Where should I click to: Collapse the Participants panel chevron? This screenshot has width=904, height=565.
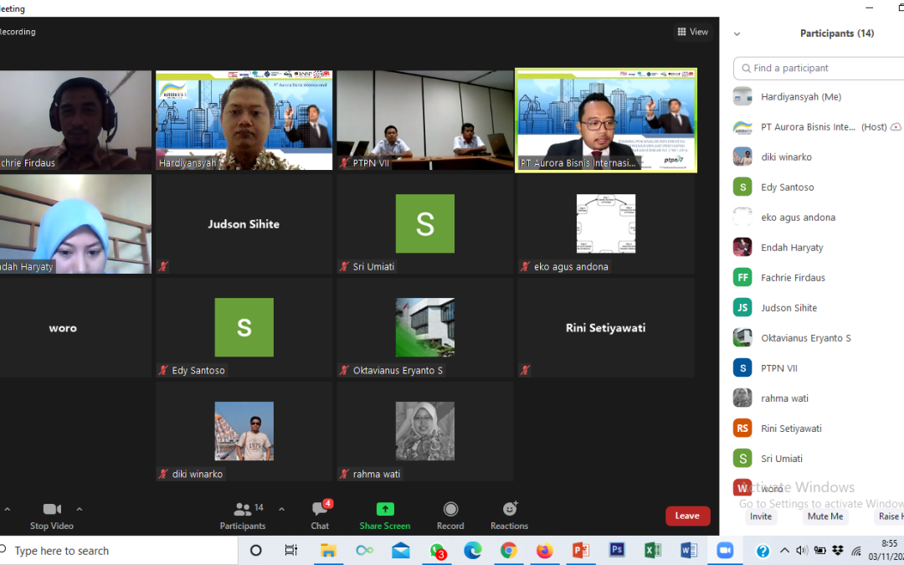point(737,34)
